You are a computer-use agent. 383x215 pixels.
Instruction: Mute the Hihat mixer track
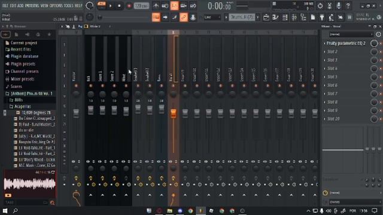pyautogui.click(x=126, y=86)
